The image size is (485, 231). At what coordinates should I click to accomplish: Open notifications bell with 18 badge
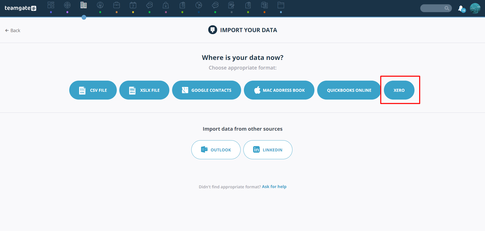click(x=461, y=9)
